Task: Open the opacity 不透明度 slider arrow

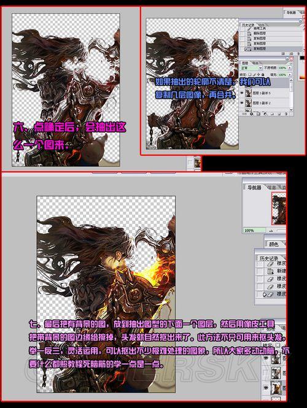Action: [290, 67]
